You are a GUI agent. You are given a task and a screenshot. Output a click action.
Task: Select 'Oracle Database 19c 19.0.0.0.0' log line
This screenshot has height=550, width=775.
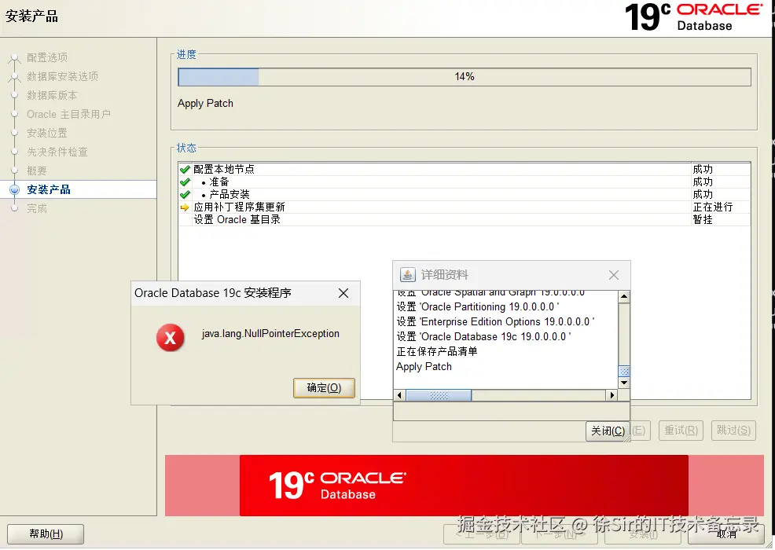484,336
